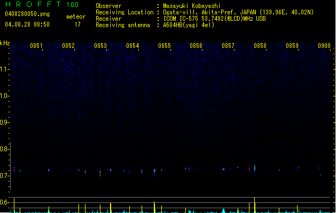Click the kHz axis unit label
This screenshot has height=213, width=336.
[5, 43]
